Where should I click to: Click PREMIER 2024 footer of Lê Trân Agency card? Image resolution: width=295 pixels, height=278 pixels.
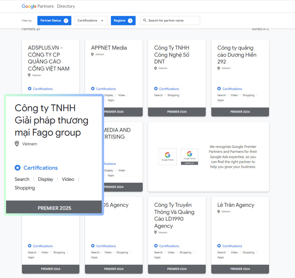tap(240, 269)
